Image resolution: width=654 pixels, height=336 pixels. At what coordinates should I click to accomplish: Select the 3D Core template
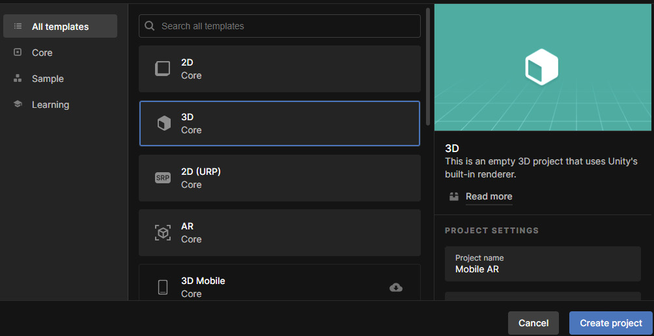(x=279, y=123)
